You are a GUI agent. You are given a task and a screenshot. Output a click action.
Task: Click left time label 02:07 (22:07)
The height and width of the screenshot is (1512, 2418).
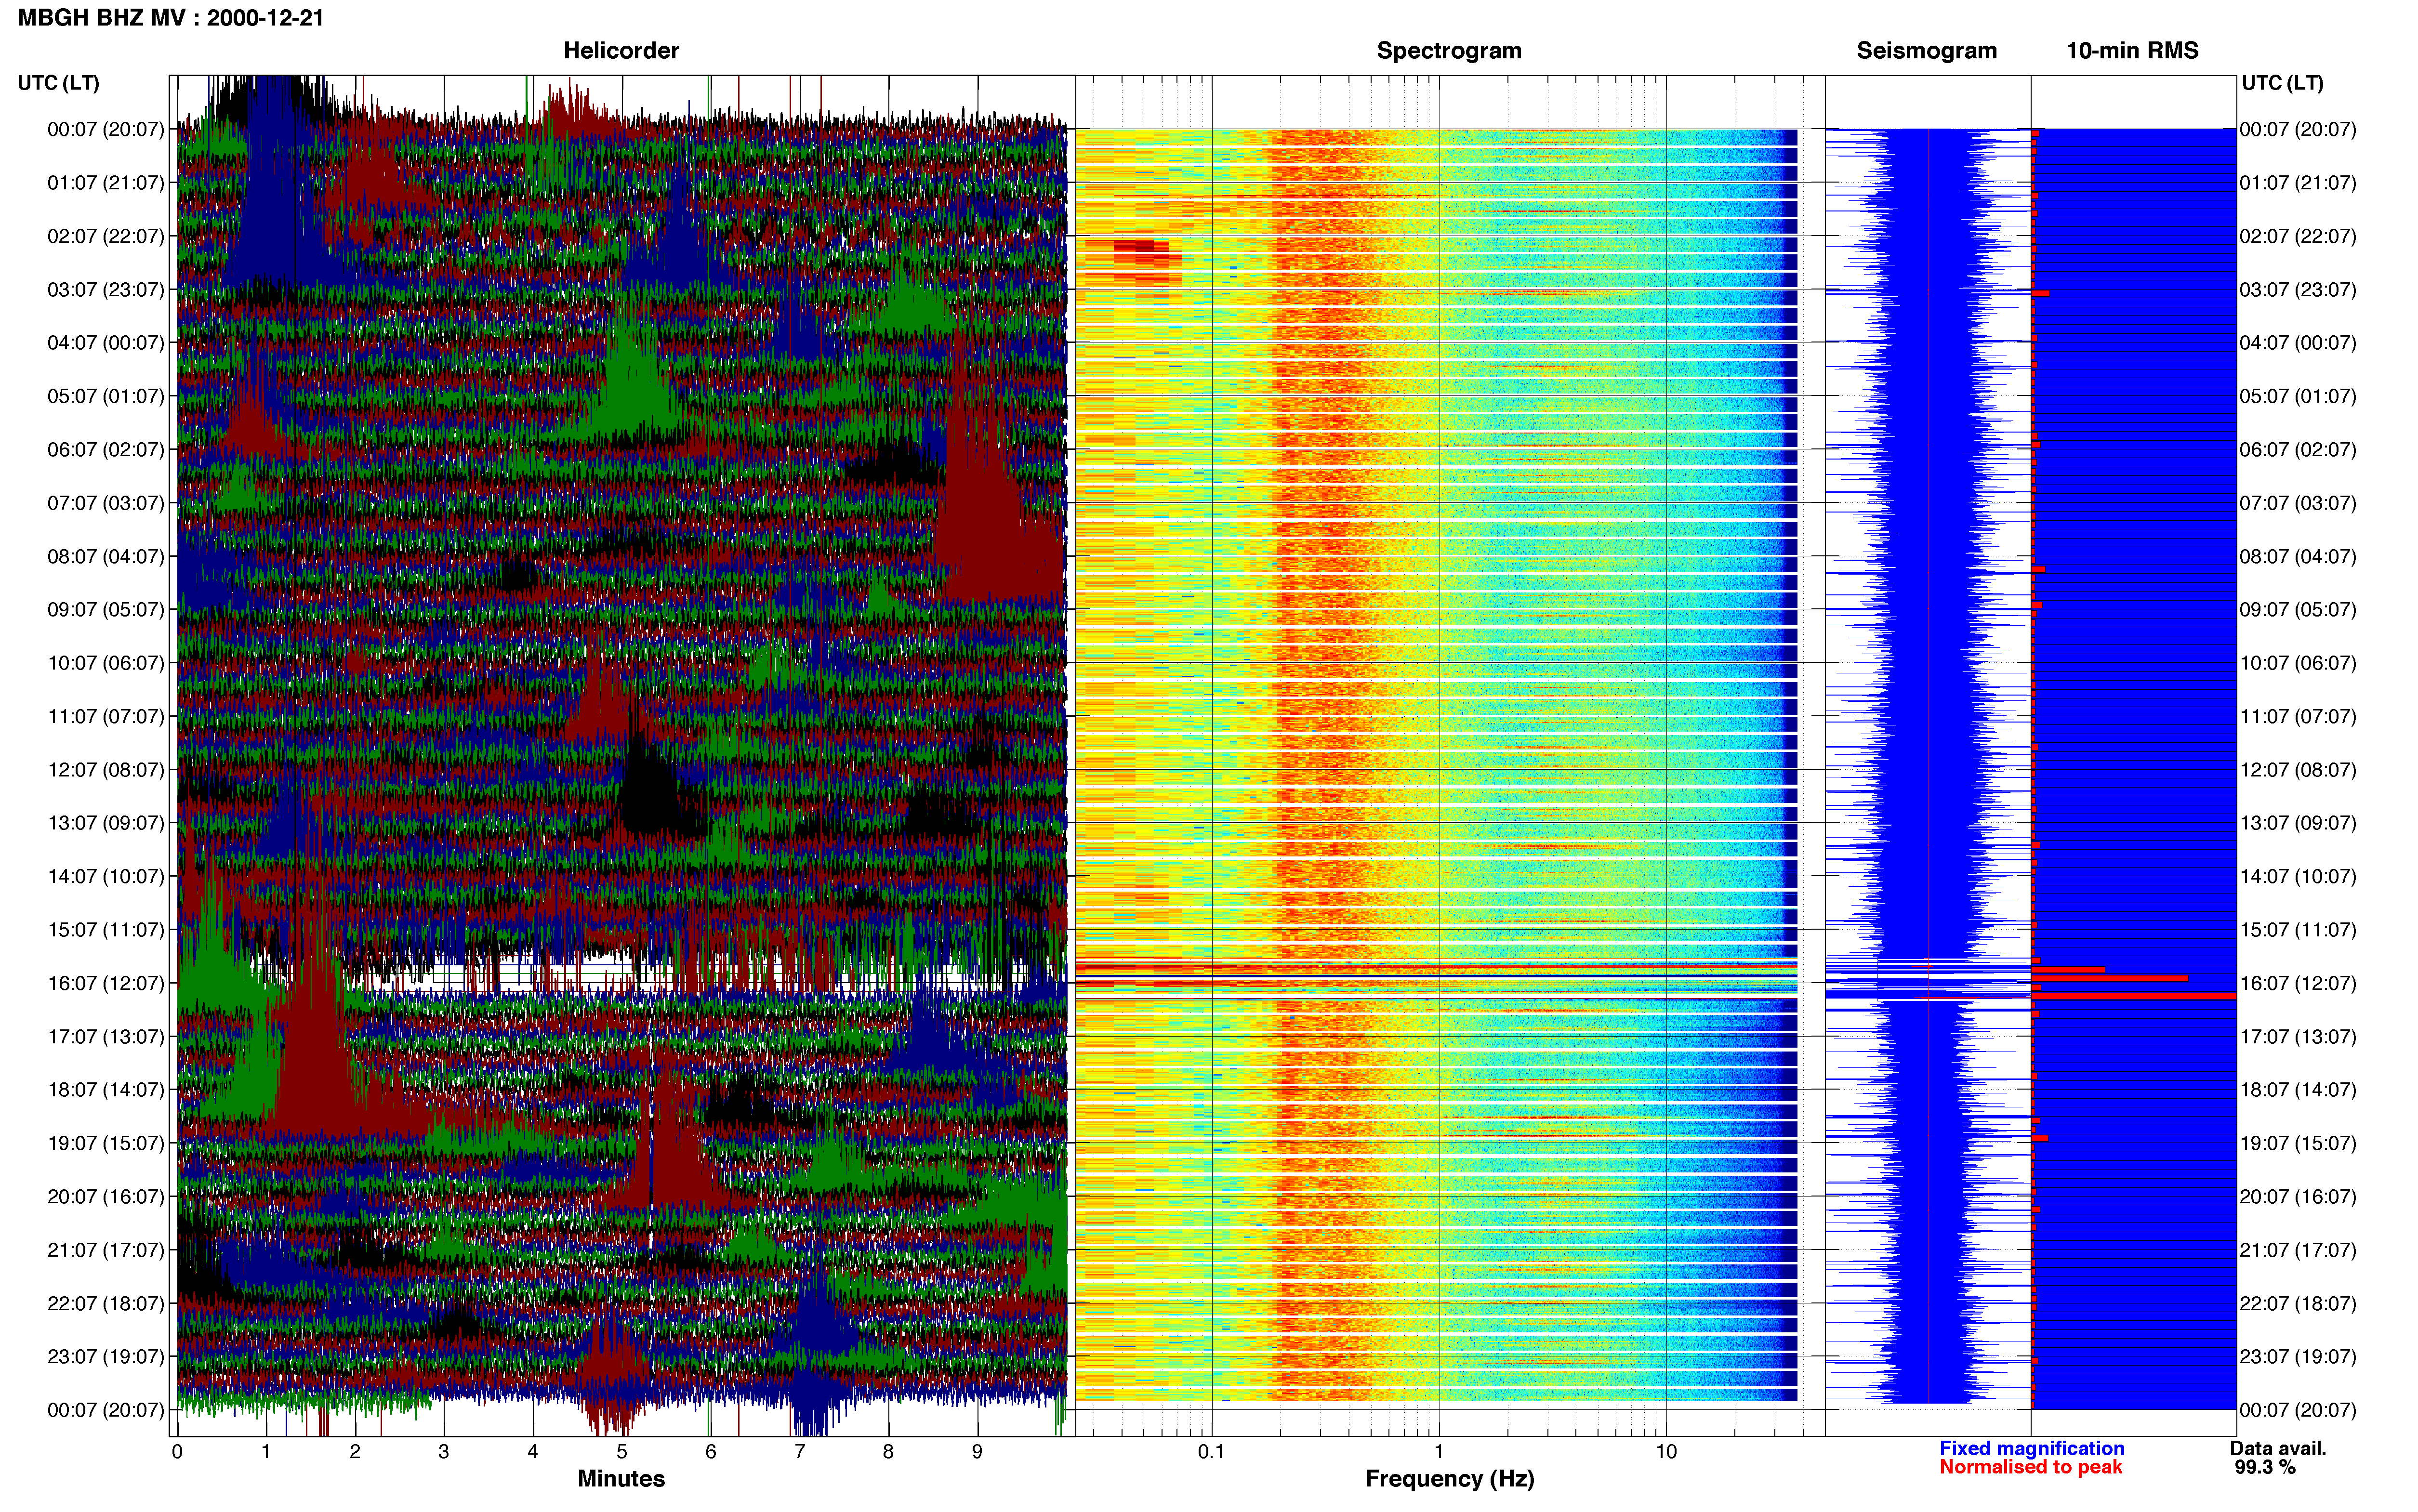click(106, 236)
